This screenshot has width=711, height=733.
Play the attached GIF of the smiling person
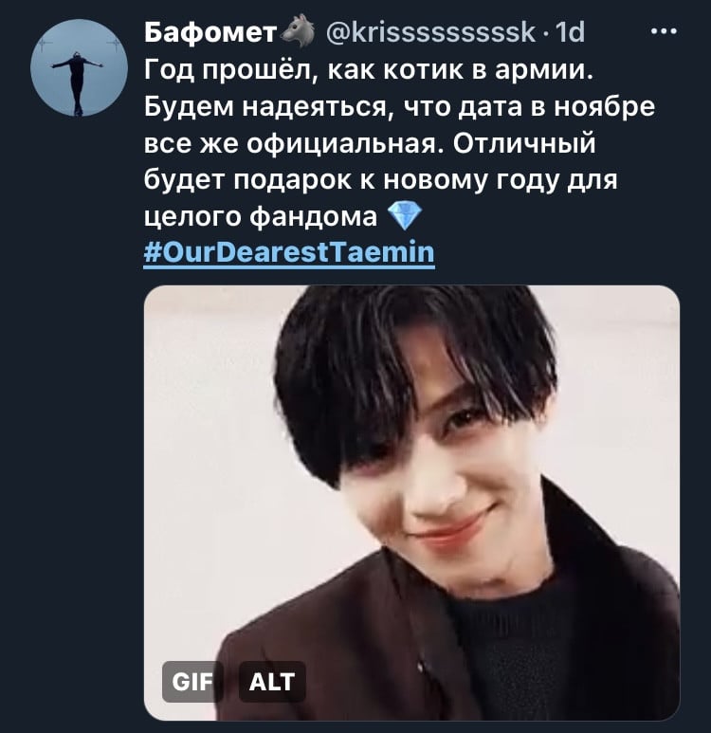pyautogui.click(x=411, y=503)
